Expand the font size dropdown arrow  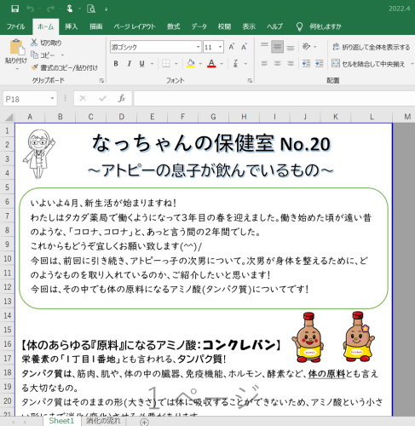[x=220, y=47]
